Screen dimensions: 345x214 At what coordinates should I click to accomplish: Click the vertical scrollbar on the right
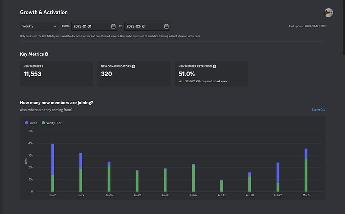342,30
